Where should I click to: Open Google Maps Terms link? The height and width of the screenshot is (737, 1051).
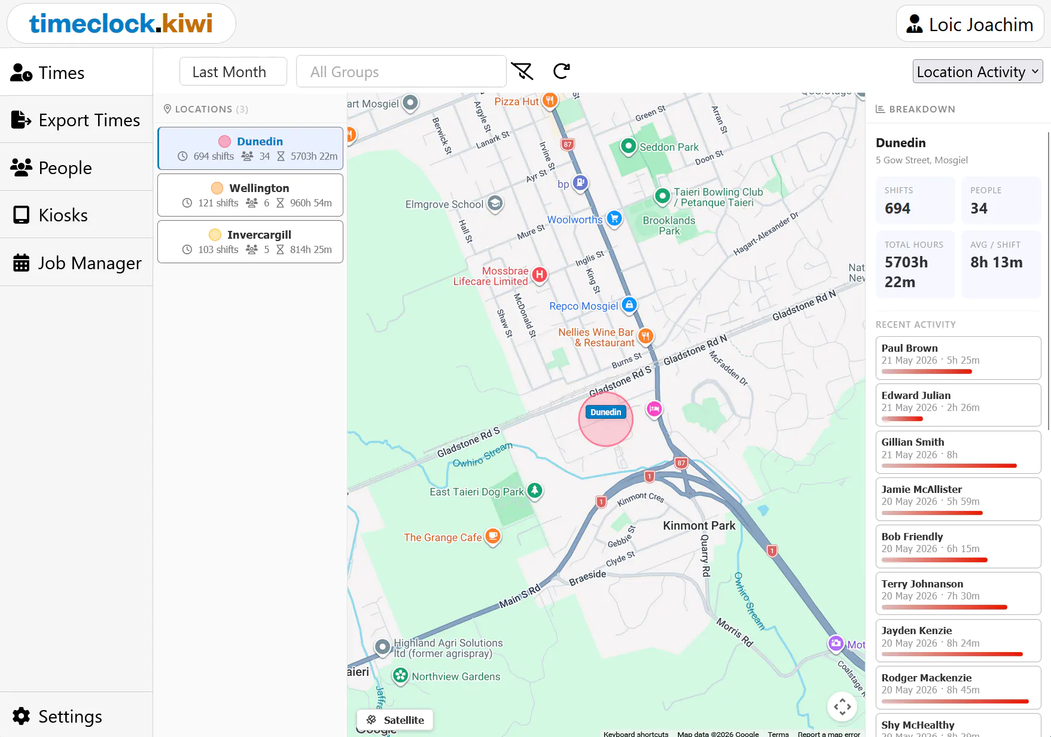click(778, 733)
